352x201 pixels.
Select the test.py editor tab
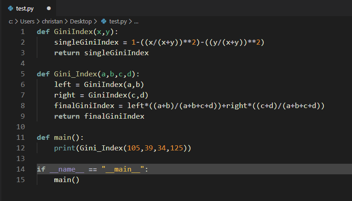pos(29,8)
